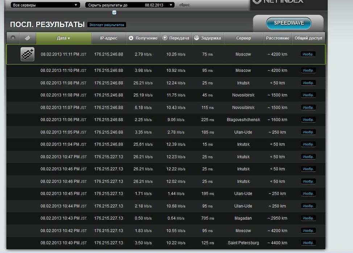Open the 'Скрыть результаты до' date dropdown
The height and width of the screenshot is (253, 353).
click(x=130, y=5)
